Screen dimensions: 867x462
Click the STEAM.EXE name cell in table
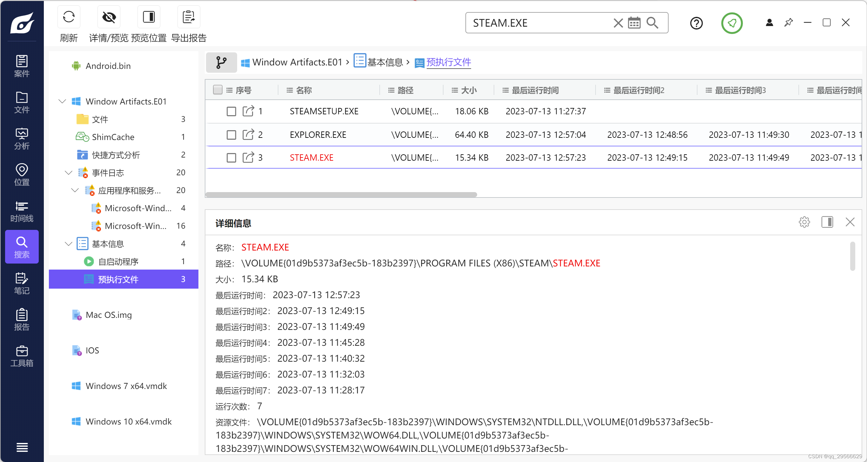(311, 157)
